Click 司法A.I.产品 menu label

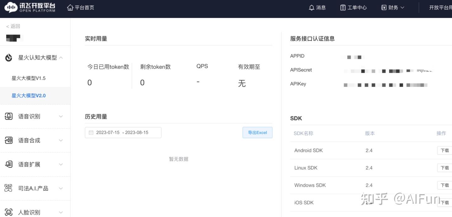coord(33,188)
